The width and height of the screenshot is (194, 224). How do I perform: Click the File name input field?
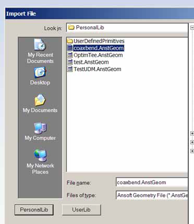pyautogui.click(x=152, y=183)
